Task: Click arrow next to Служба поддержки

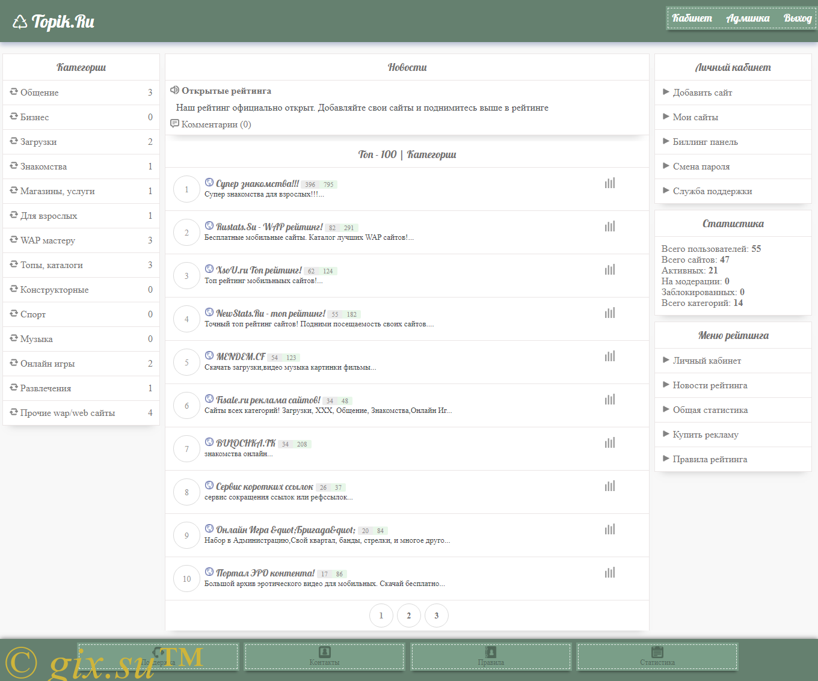Action: click(666, 191)
